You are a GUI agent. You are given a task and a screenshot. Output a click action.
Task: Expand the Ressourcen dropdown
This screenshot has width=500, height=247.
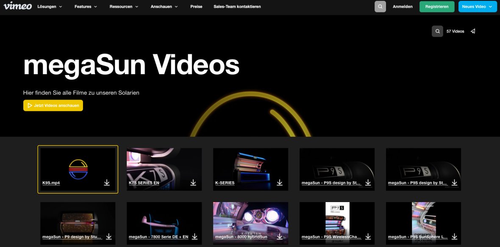(x=124, y=6)
